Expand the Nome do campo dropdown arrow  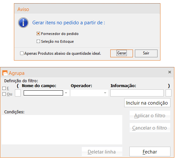66,93
